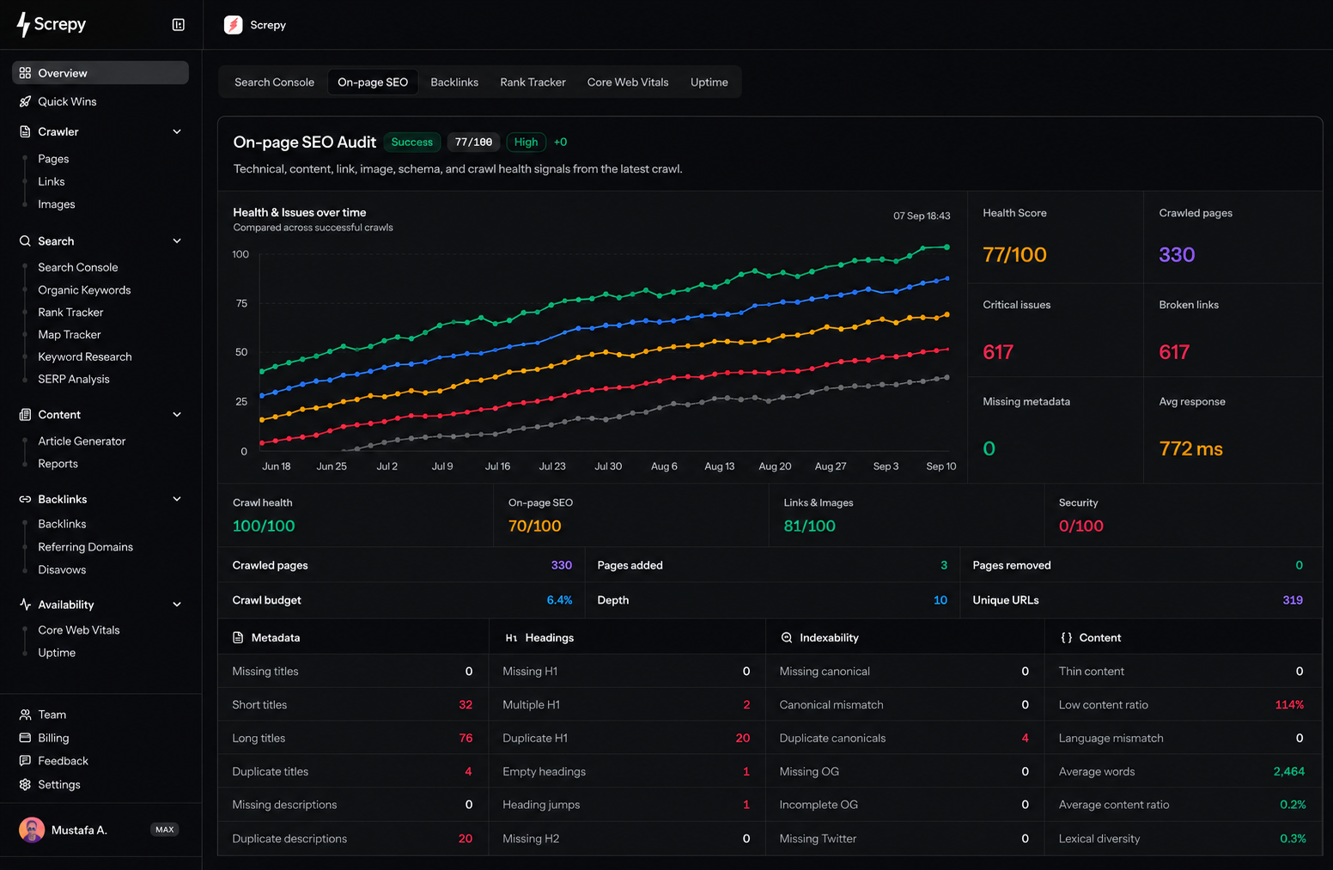Open Overview in the sidebar
The width and height of the screenshot is (1333, 870).
point(100,73)
